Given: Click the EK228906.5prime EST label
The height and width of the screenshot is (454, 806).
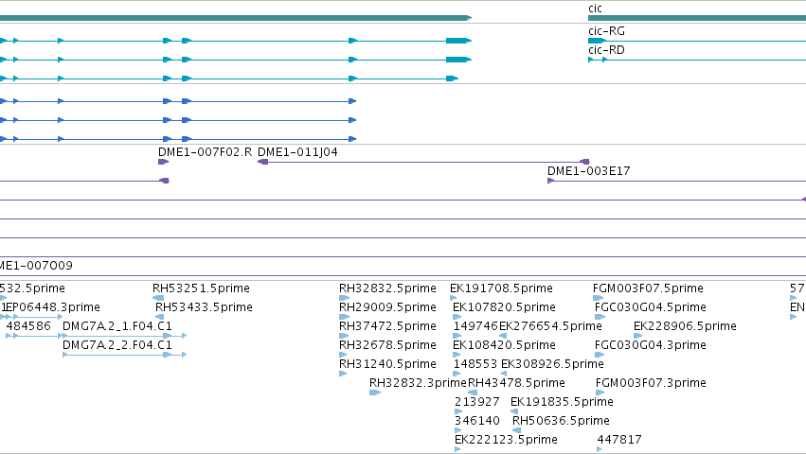Looking at the screenshot, I should point(685,326).
